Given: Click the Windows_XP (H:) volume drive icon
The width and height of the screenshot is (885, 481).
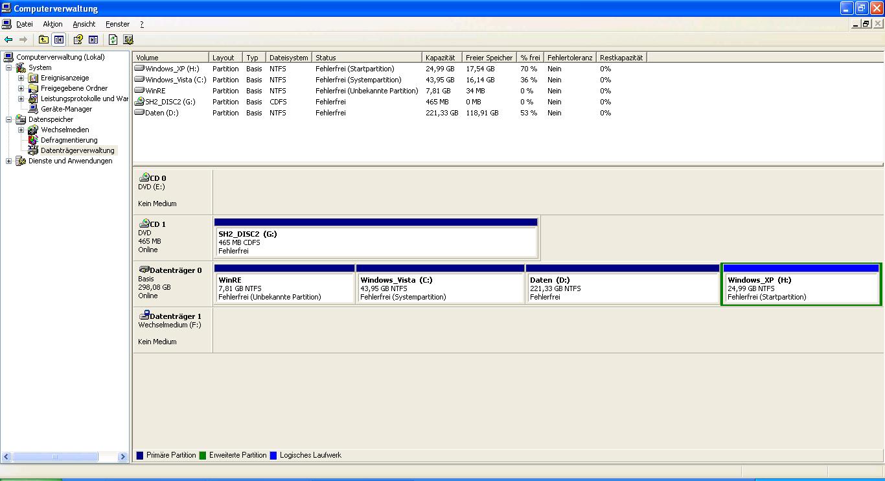Looking at the screenshot, I should (x=139, y=69).
